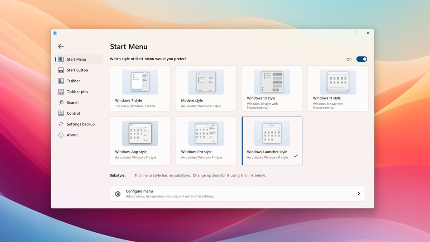Click the Search magnifier icon

[x=61, y=103]
